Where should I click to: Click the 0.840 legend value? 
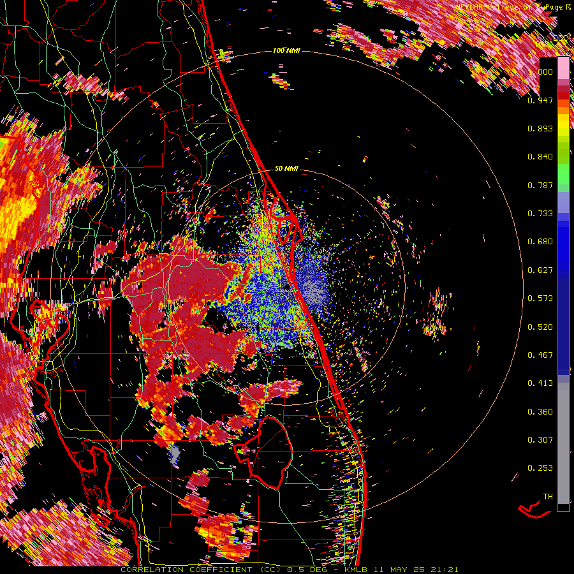(540, 157)
